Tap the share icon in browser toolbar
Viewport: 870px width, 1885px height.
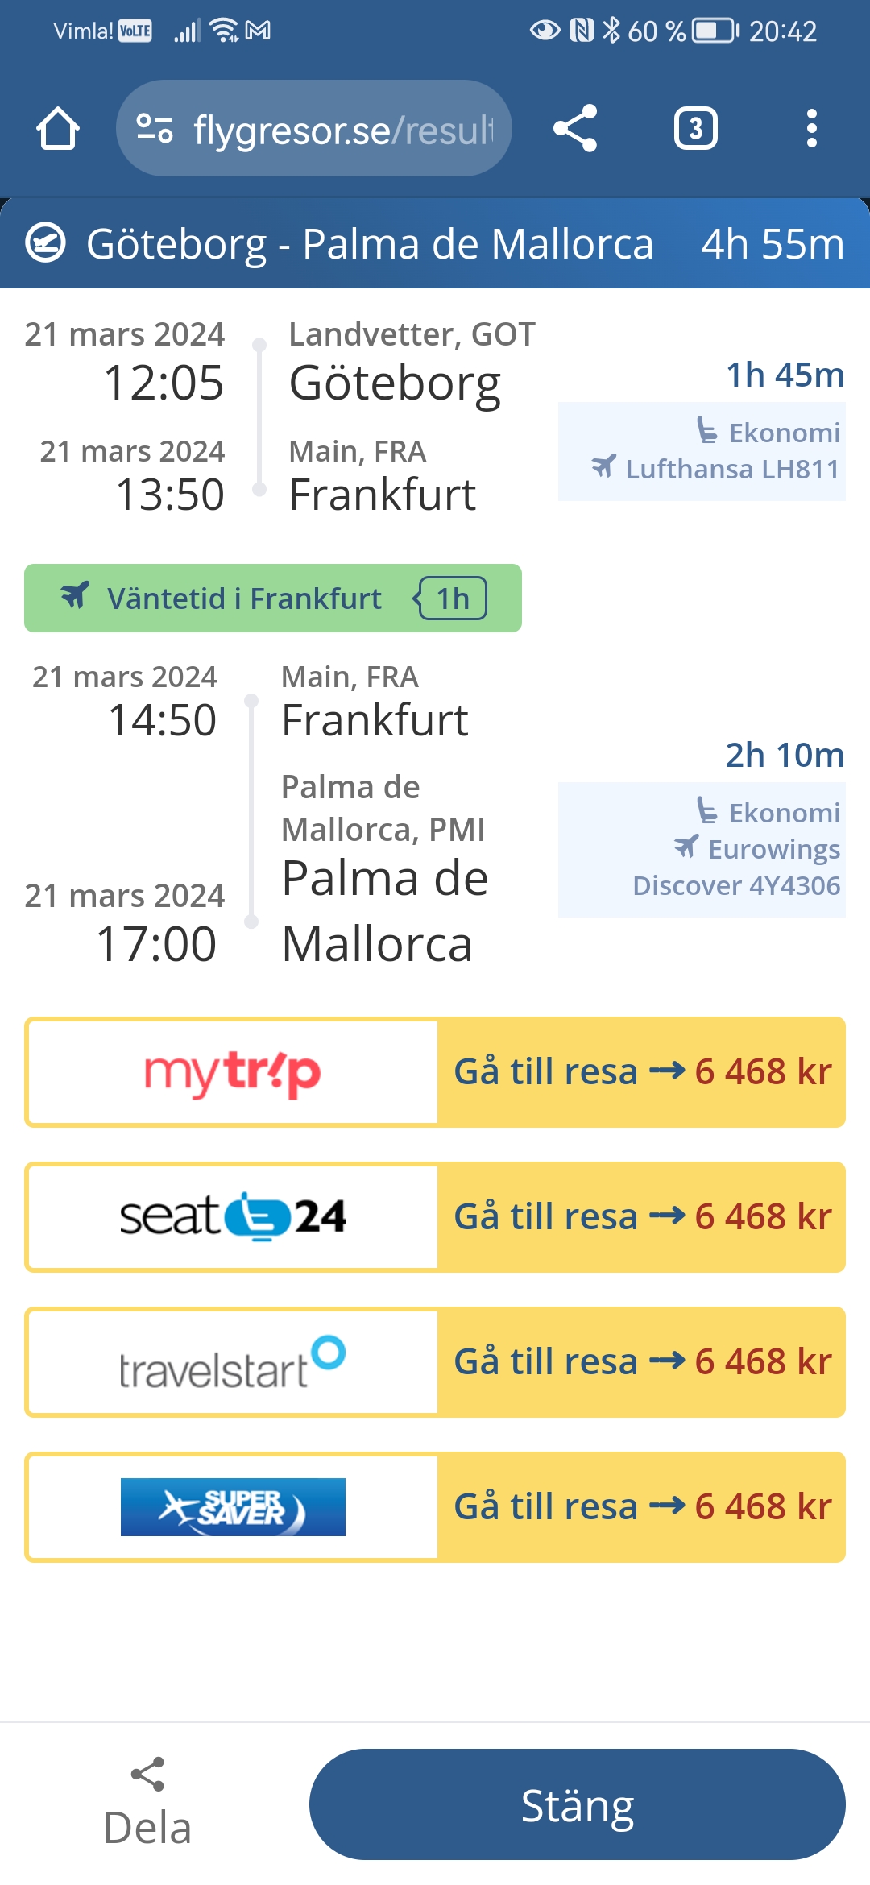[575, 129]
